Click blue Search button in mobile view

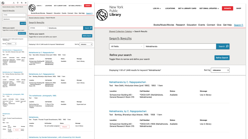23,23
